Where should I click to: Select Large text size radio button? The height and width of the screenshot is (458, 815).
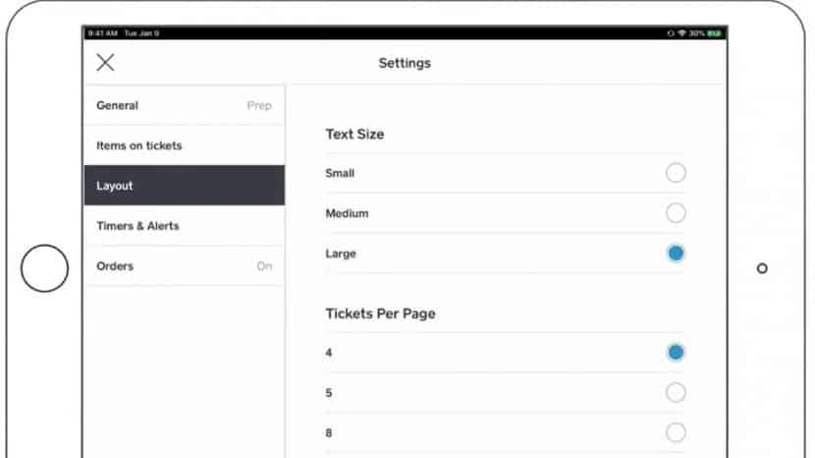tap(676, 254)
